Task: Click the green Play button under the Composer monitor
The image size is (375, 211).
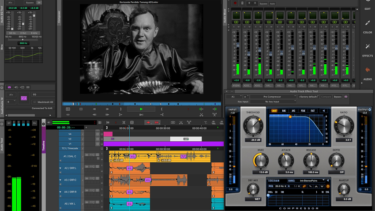Action: tap(141, 109)
